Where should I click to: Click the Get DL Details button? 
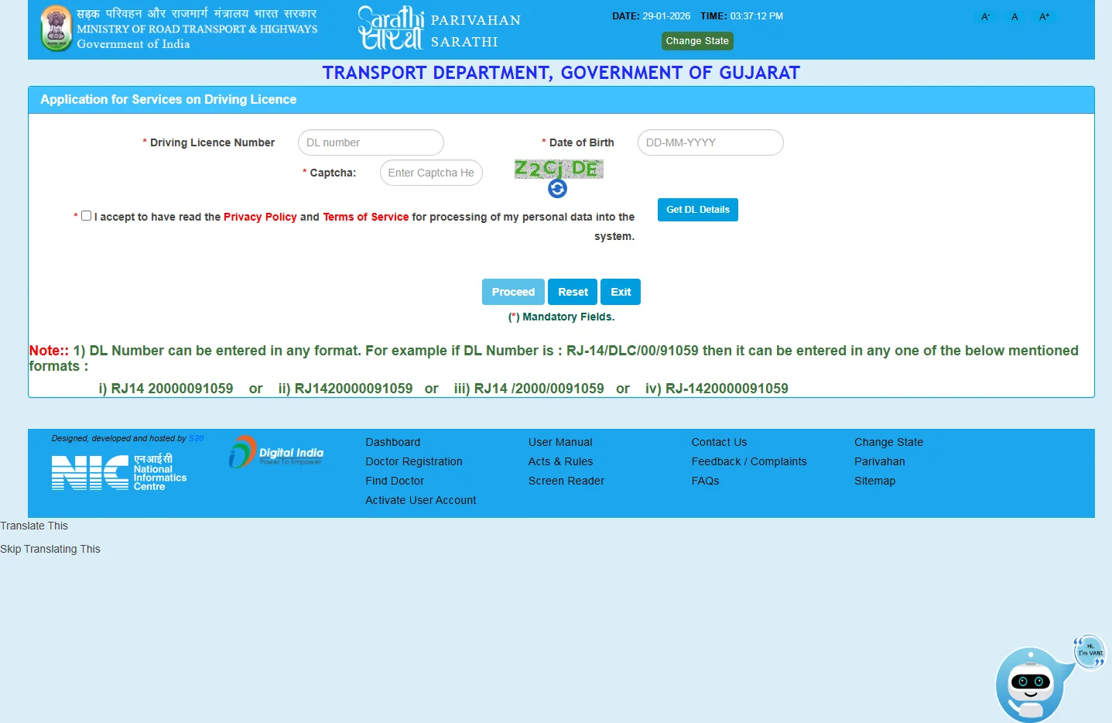click(696, 209)
